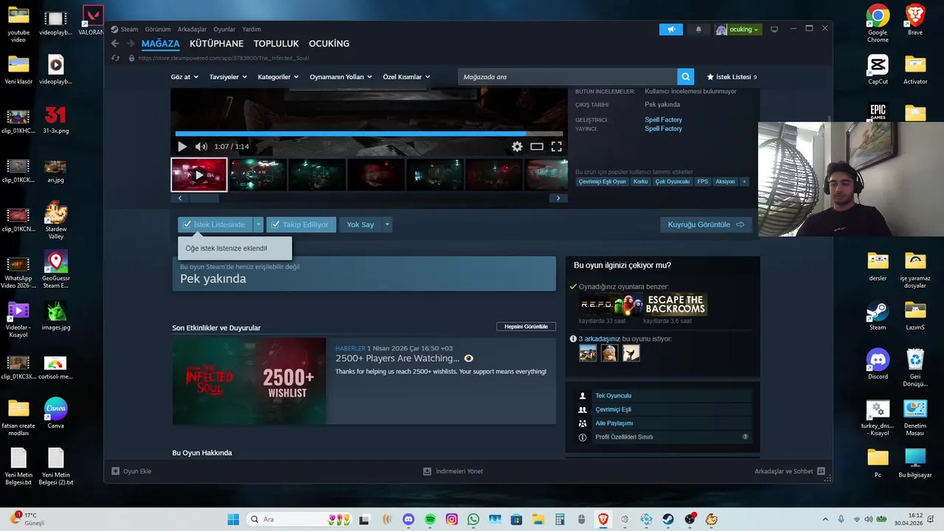944x531 pixels.
Task: Open the Arkadaşlar menu
Action: tap(192, 29)
